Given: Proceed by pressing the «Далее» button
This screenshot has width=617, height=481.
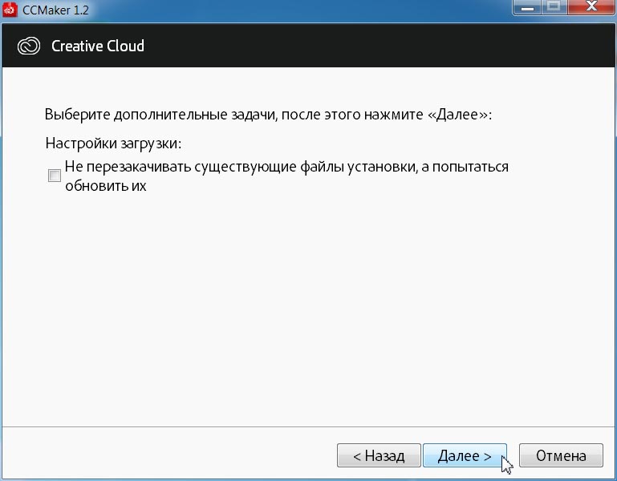Looking at the screenshot, I should (465, 456).
